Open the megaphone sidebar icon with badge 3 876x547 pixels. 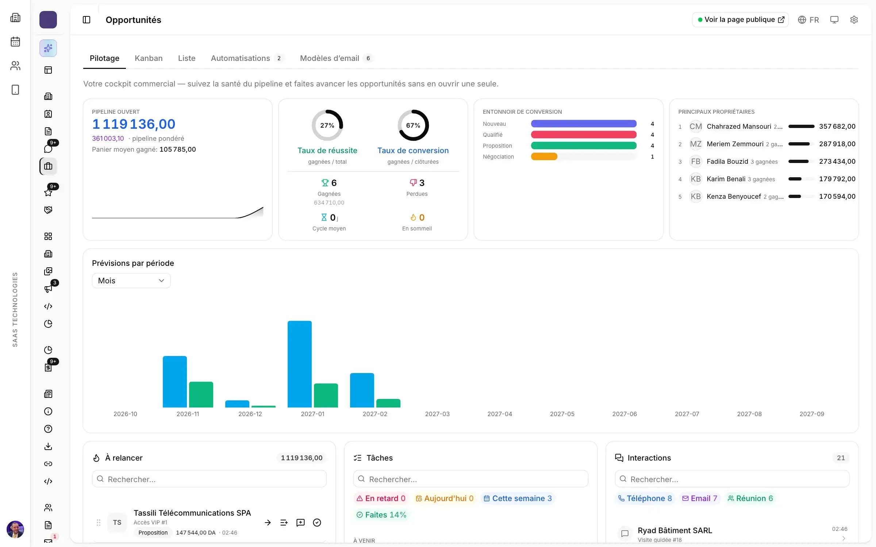coord(48,289)
